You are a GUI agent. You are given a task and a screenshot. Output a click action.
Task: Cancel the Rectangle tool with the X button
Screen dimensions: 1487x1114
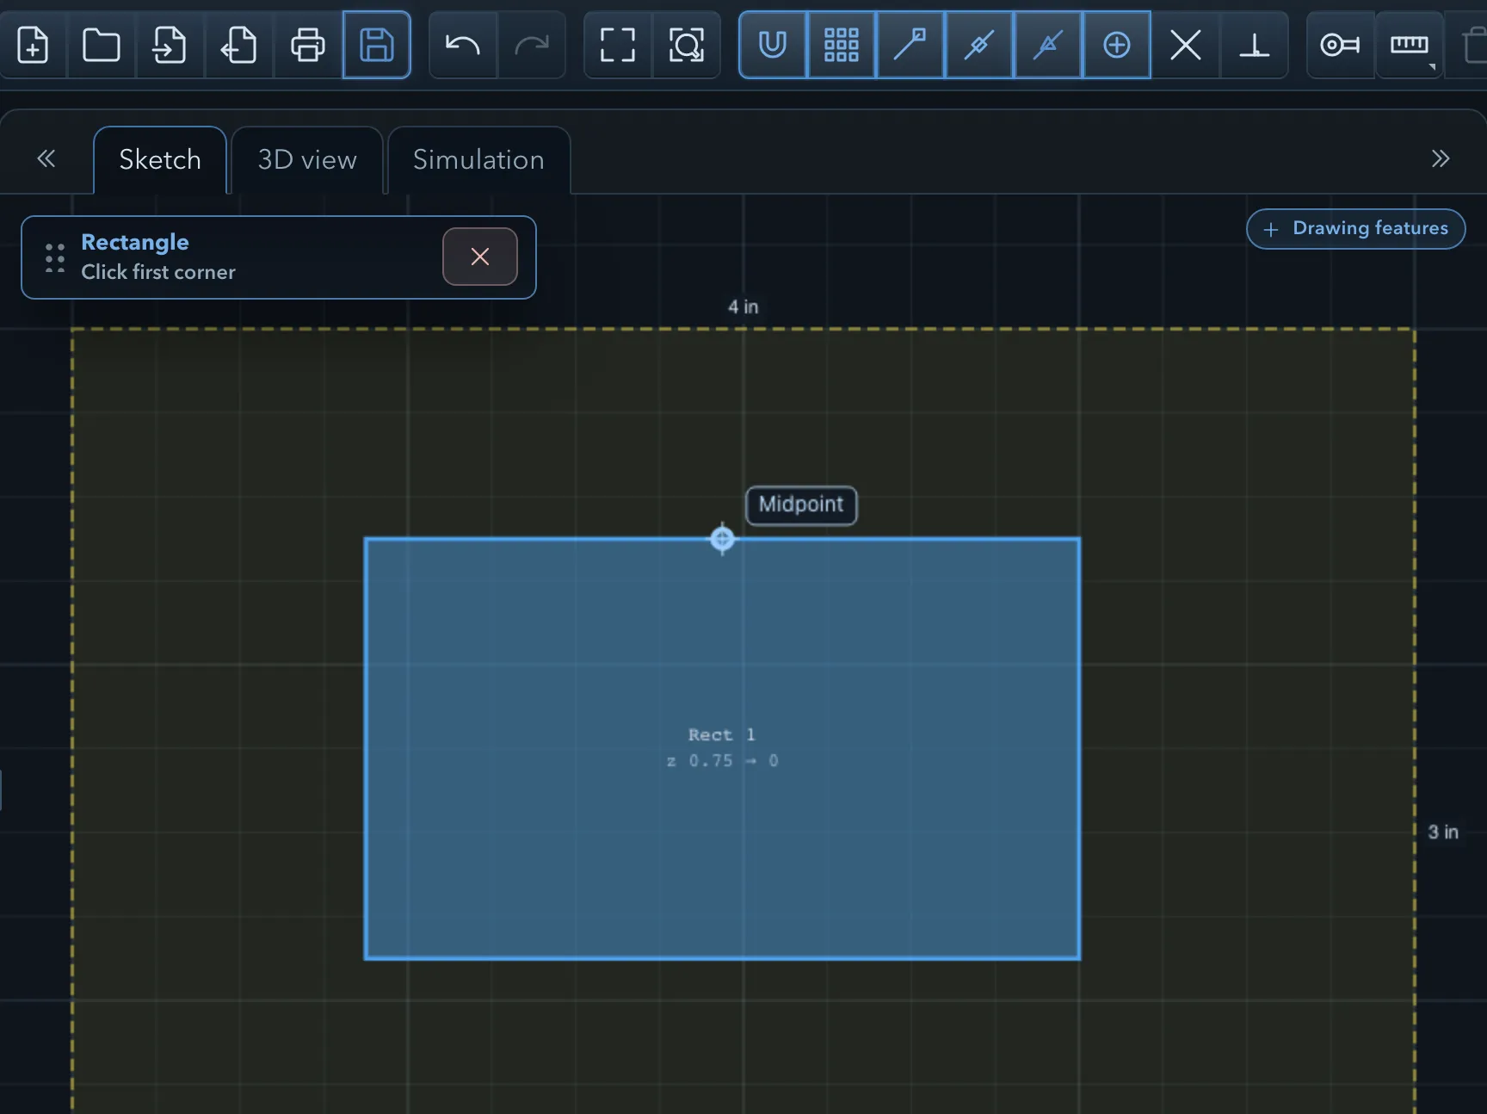pos(480,257)
